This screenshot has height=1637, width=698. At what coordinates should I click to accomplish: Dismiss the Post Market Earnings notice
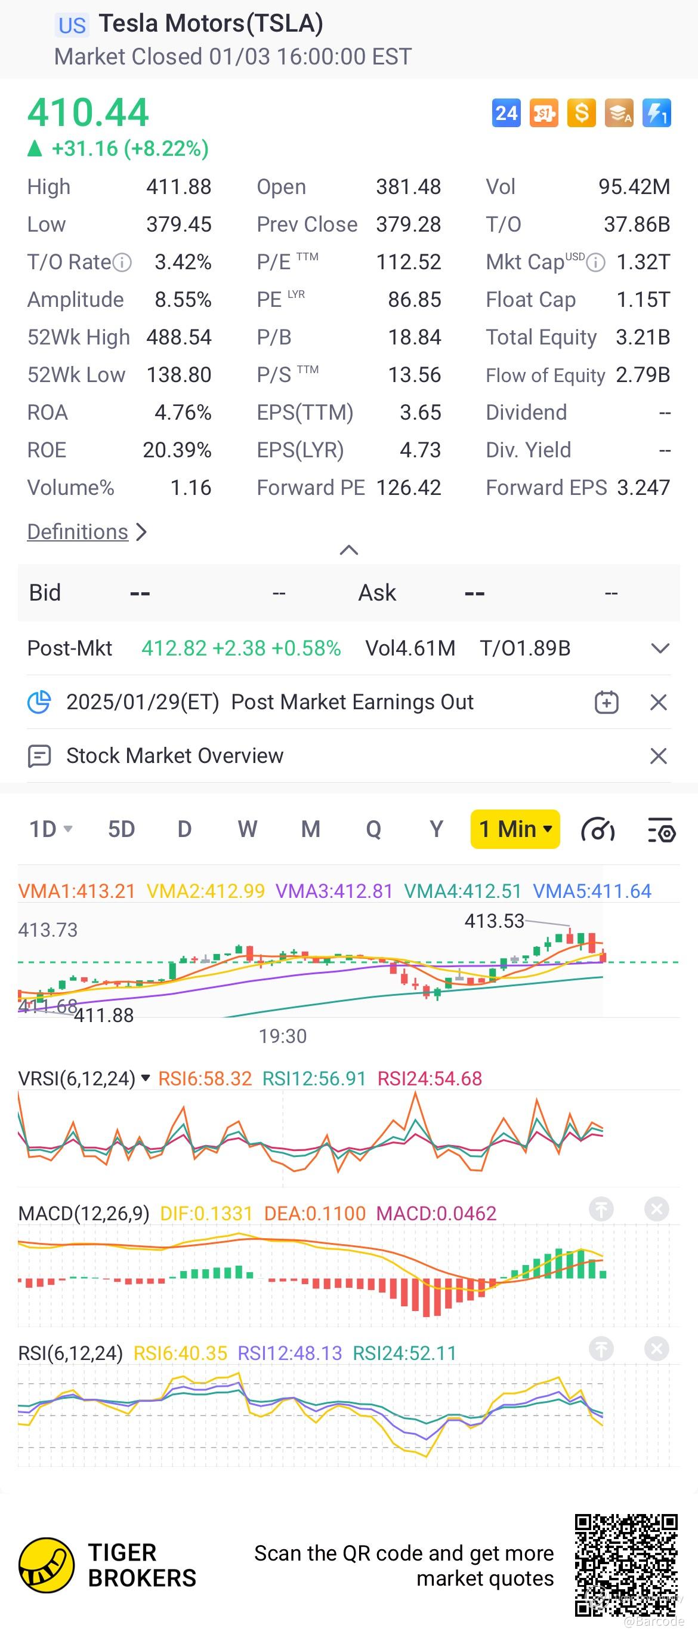(x=659, y=702)
